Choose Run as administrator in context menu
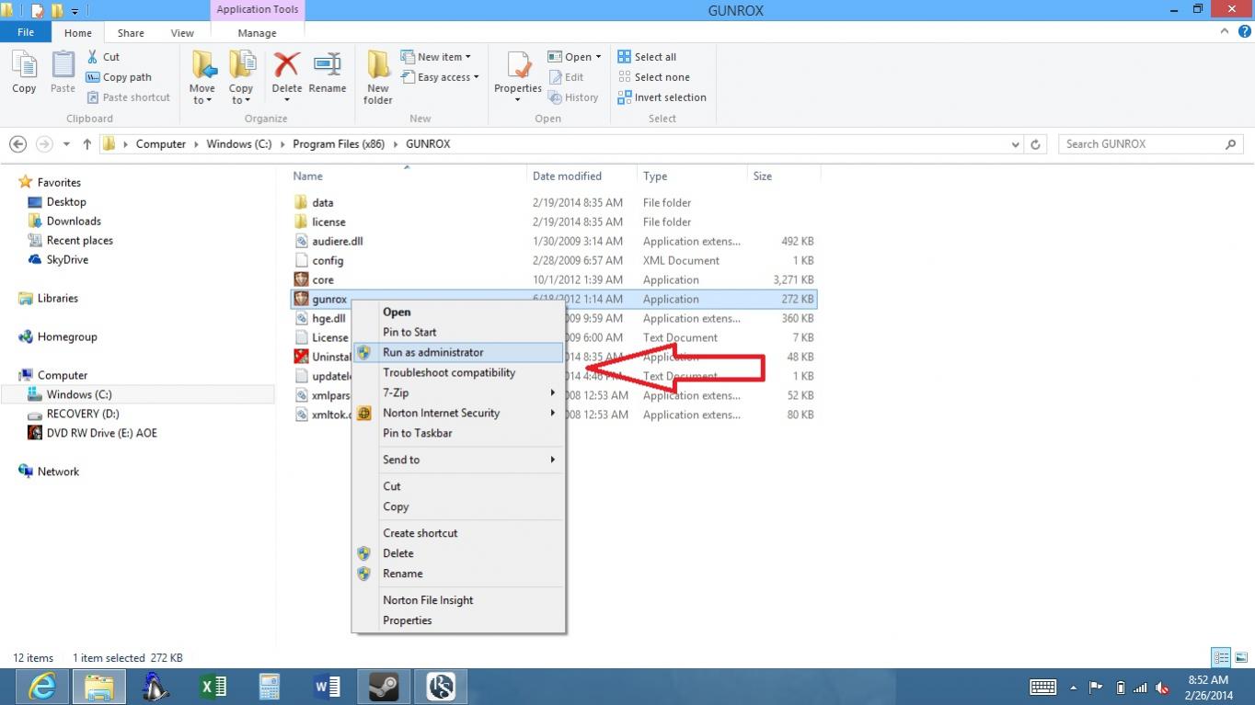The height and width of the screenshot is (705, 1255). pos(432,352)
